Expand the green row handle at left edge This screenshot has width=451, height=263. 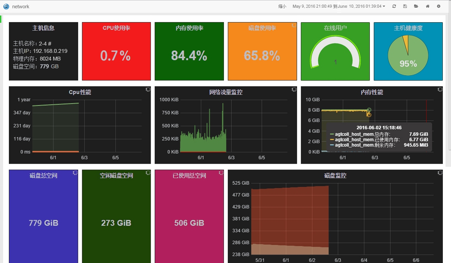click(1, 19)
